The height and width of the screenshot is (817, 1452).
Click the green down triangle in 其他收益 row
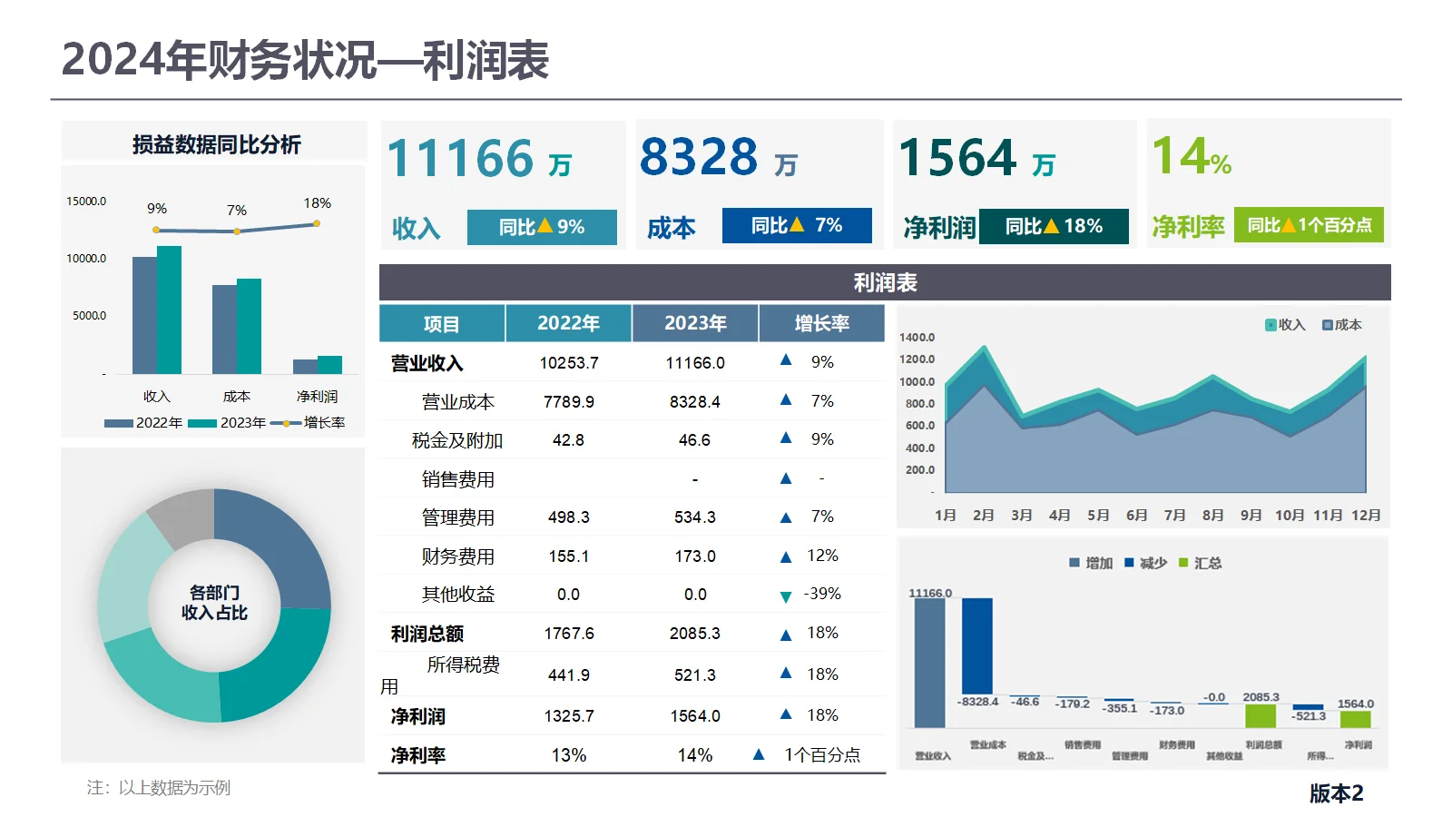(786, 596)
